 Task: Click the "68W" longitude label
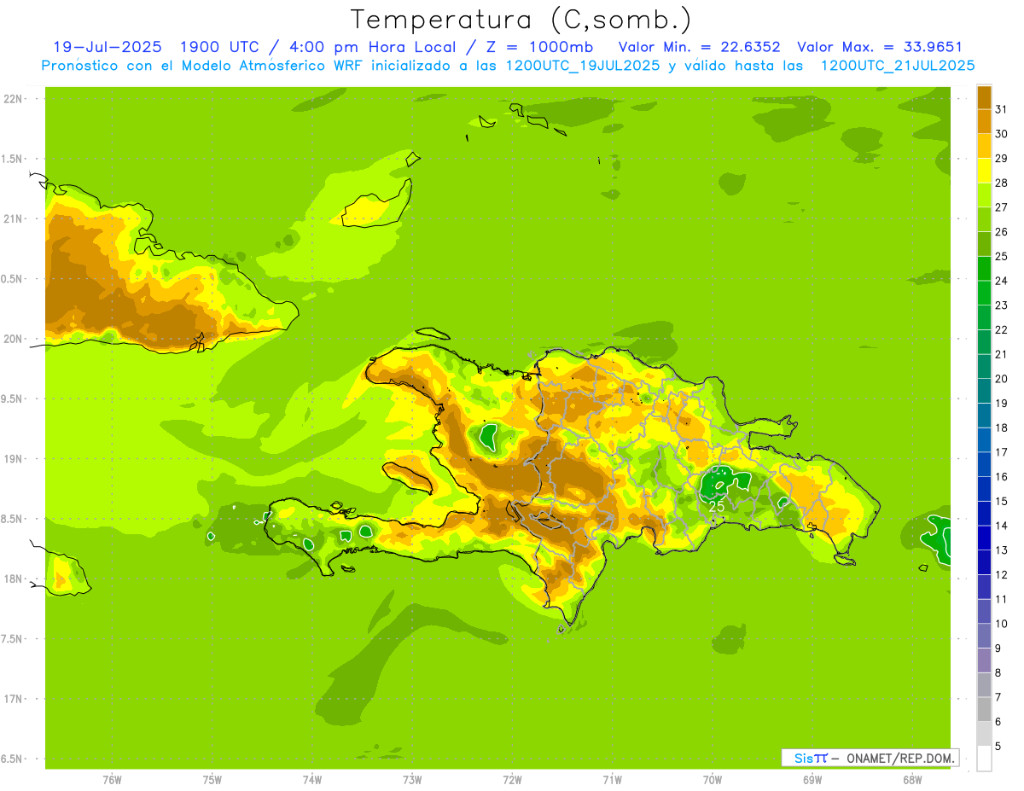pyautogui.click(x=911, y=779)
